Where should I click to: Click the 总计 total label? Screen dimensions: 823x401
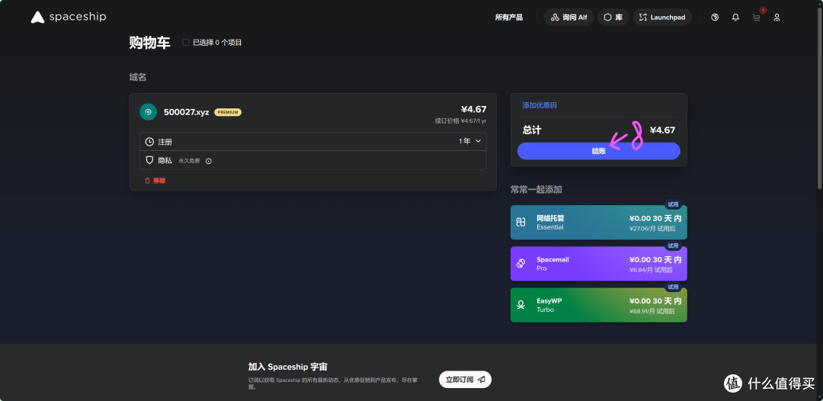click(532, 130)
